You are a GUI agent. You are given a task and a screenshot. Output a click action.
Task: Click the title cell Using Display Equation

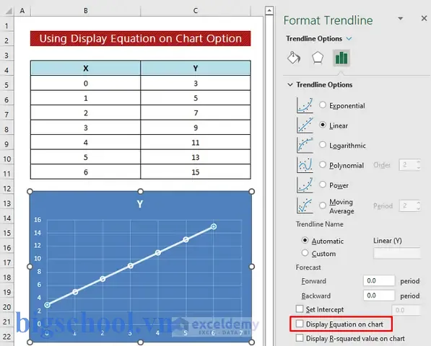point(141,38)
